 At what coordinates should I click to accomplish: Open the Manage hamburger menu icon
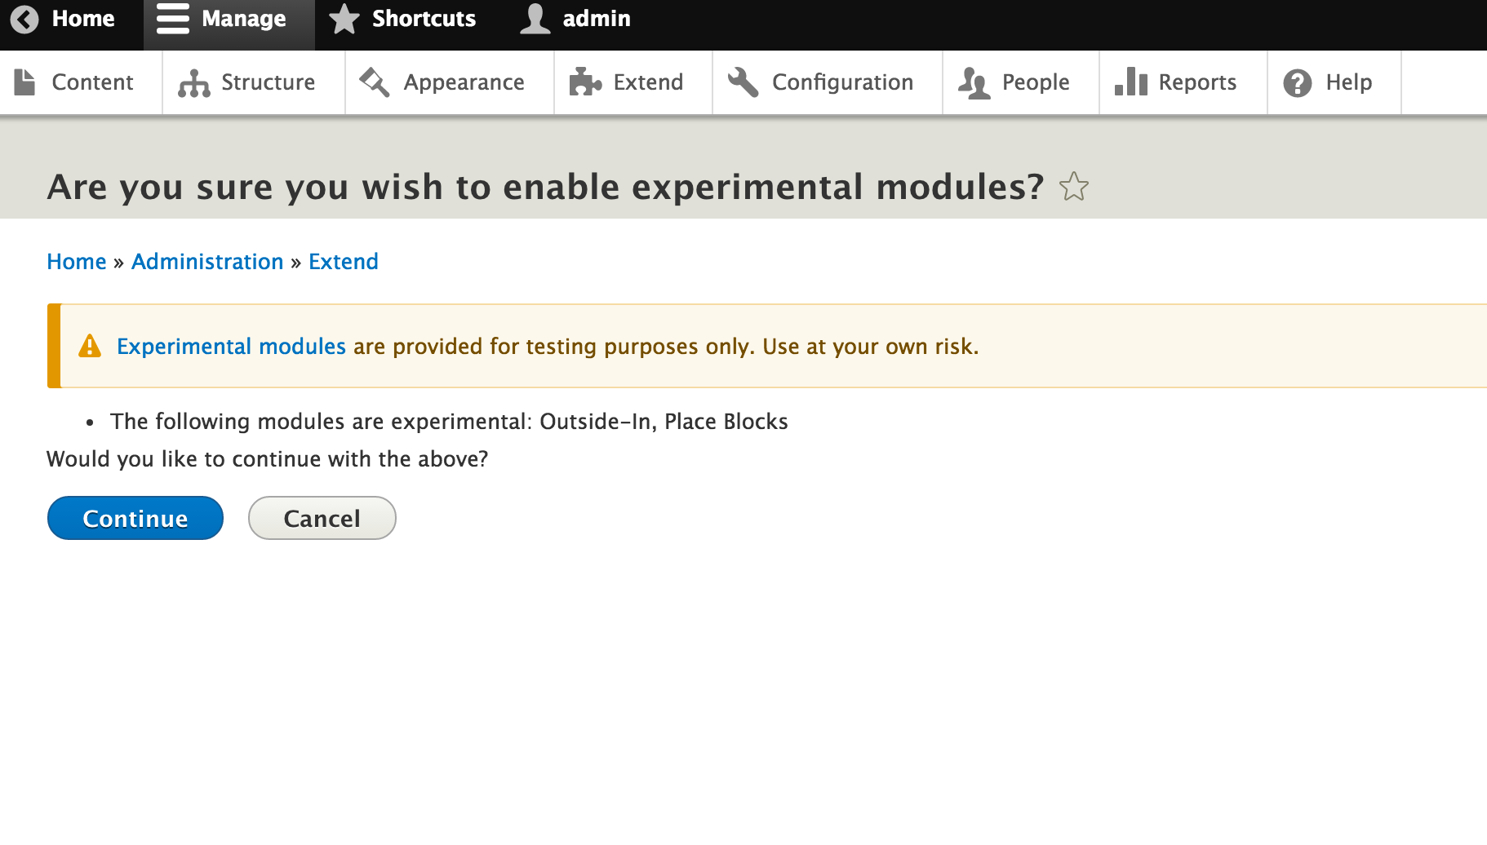click(x=172, y=18)
